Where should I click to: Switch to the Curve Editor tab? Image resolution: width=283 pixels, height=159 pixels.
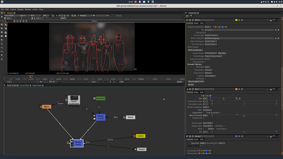[24, 85]
